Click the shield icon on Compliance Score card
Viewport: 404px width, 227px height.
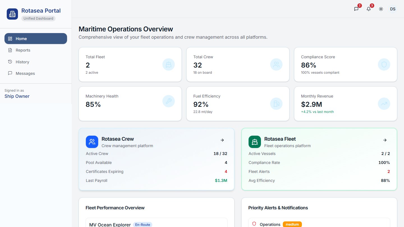(x=384, y=64)
